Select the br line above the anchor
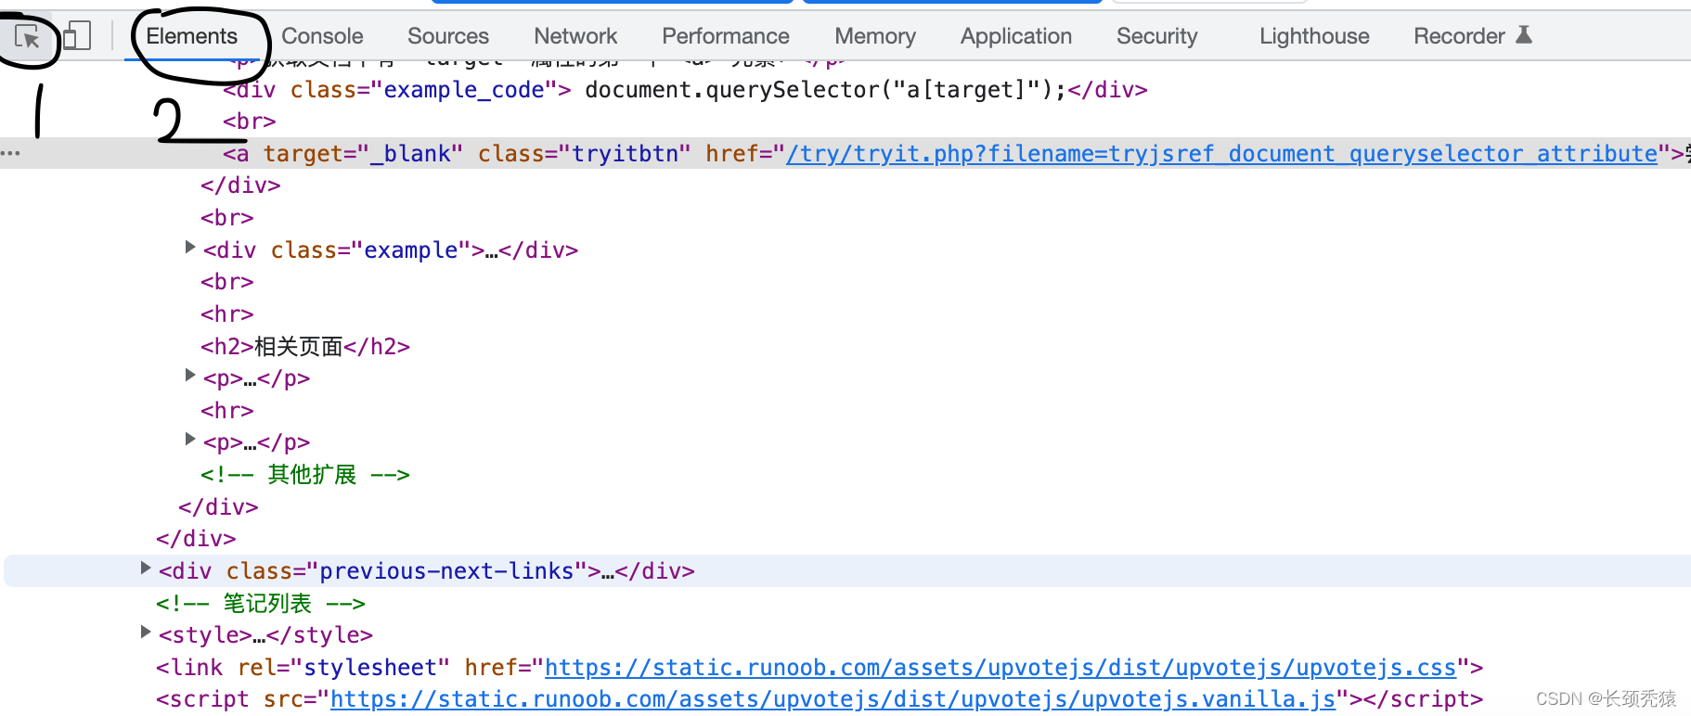 [x=250, y=121]
